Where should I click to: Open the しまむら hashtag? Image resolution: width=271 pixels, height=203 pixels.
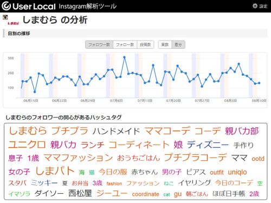tap(28, 130)
